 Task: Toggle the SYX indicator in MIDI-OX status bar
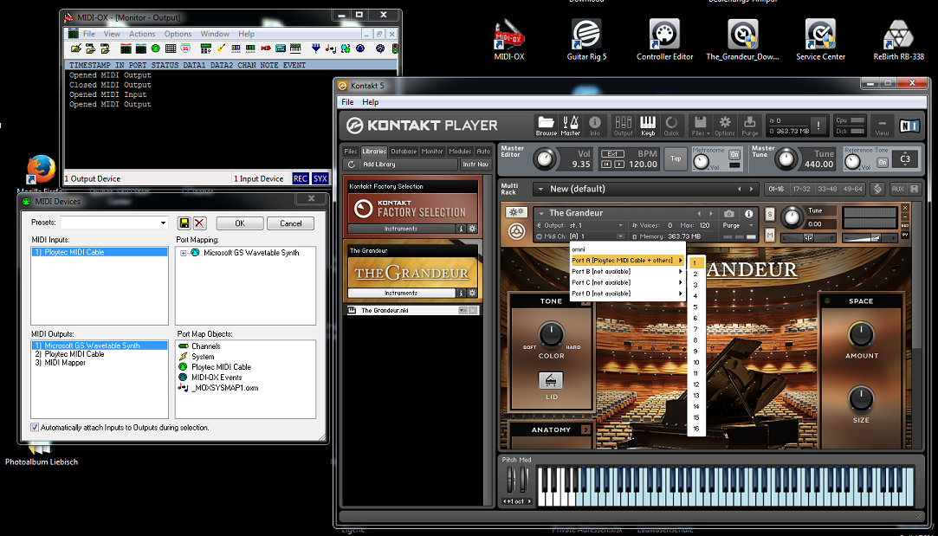pos(320,178)
